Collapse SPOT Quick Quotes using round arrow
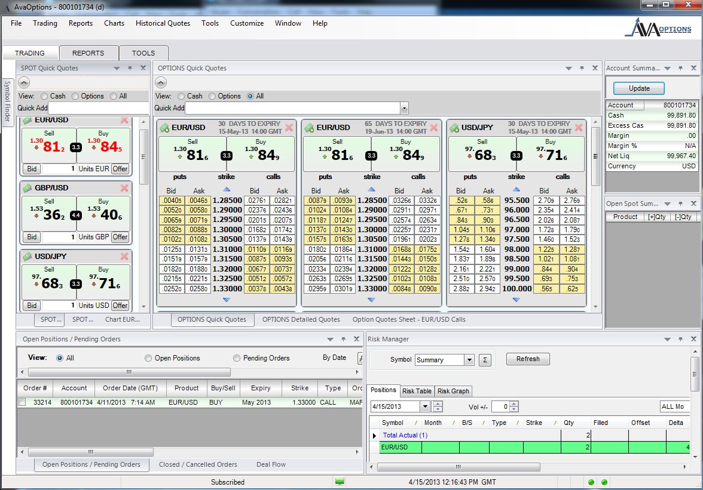The image size is (703, 490). pos(24,83)
